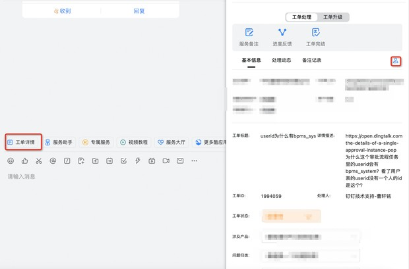Open 服务备注 service notes
Viewport: 409px width, 269px height.
(249, 37)
